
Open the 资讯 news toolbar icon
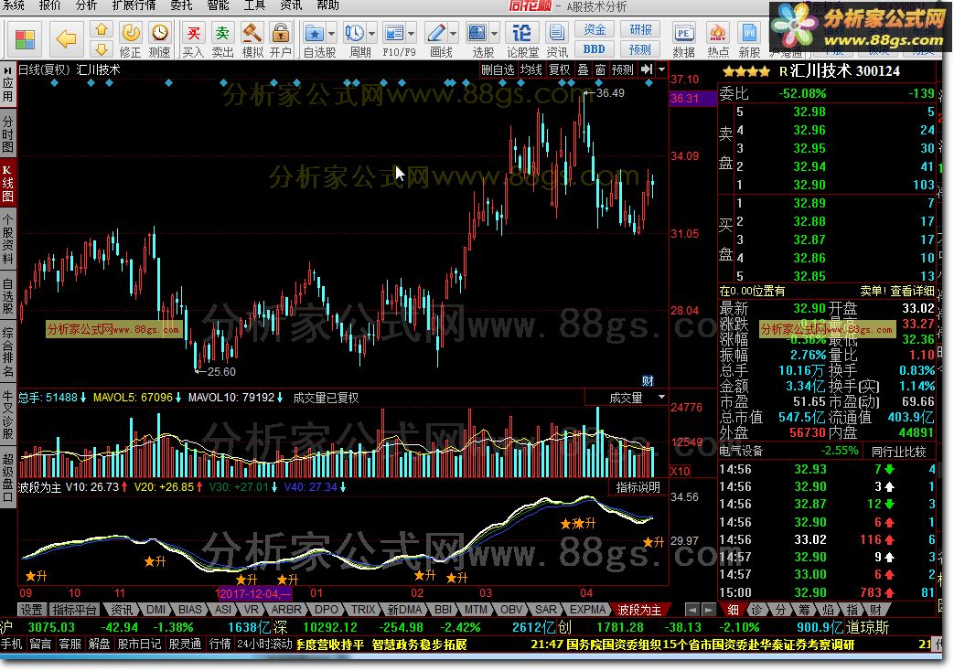pos(557,39)
